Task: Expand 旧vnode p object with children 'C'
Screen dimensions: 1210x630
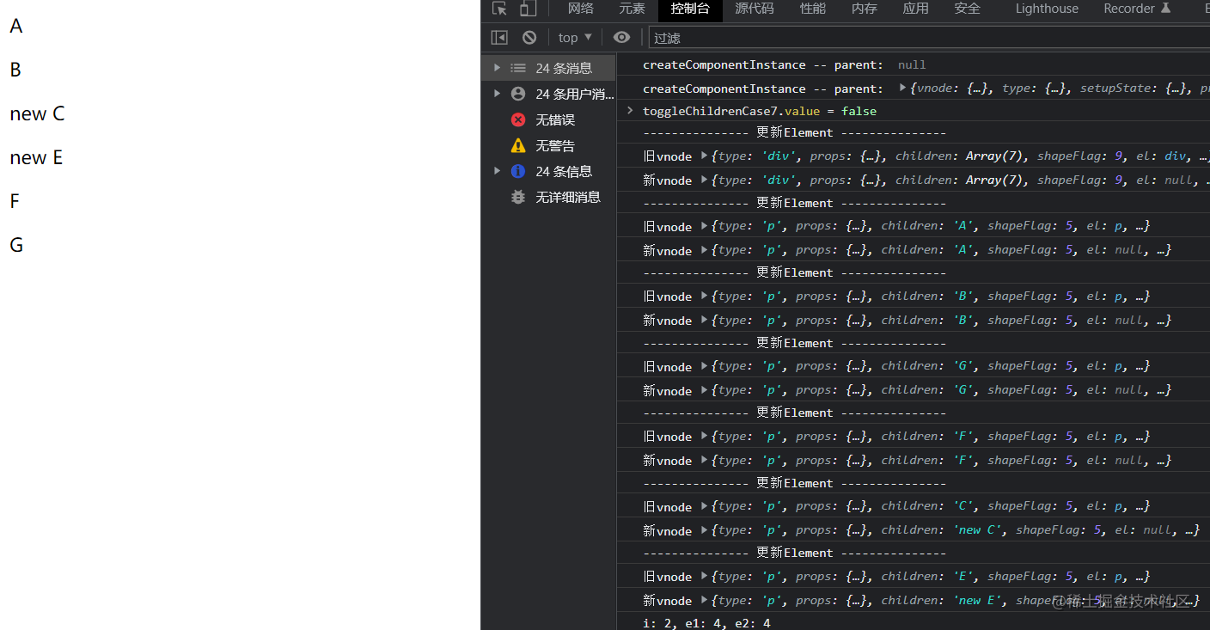Action: 705,506
